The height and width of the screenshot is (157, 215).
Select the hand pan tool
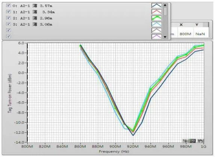coord(200,141)
